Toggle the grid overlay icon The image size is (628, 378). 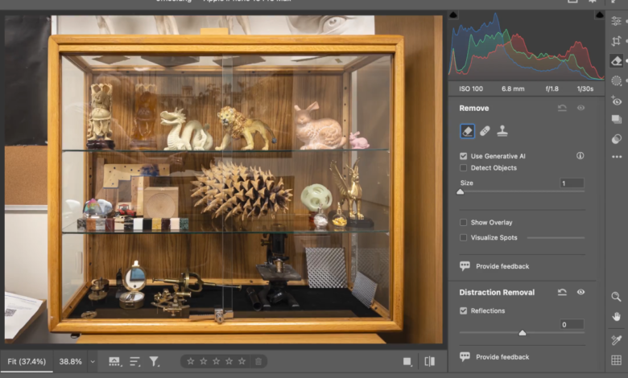coord(617,360)
